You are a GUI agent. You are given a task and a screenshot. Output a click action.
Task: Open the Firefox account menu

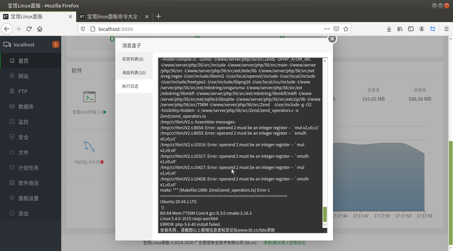coord(422,29)
